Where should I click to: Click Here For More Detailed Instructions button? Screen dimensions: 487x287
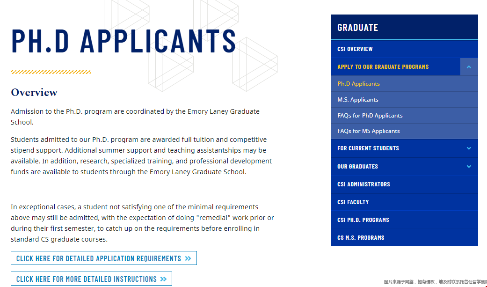pos(91,279)
